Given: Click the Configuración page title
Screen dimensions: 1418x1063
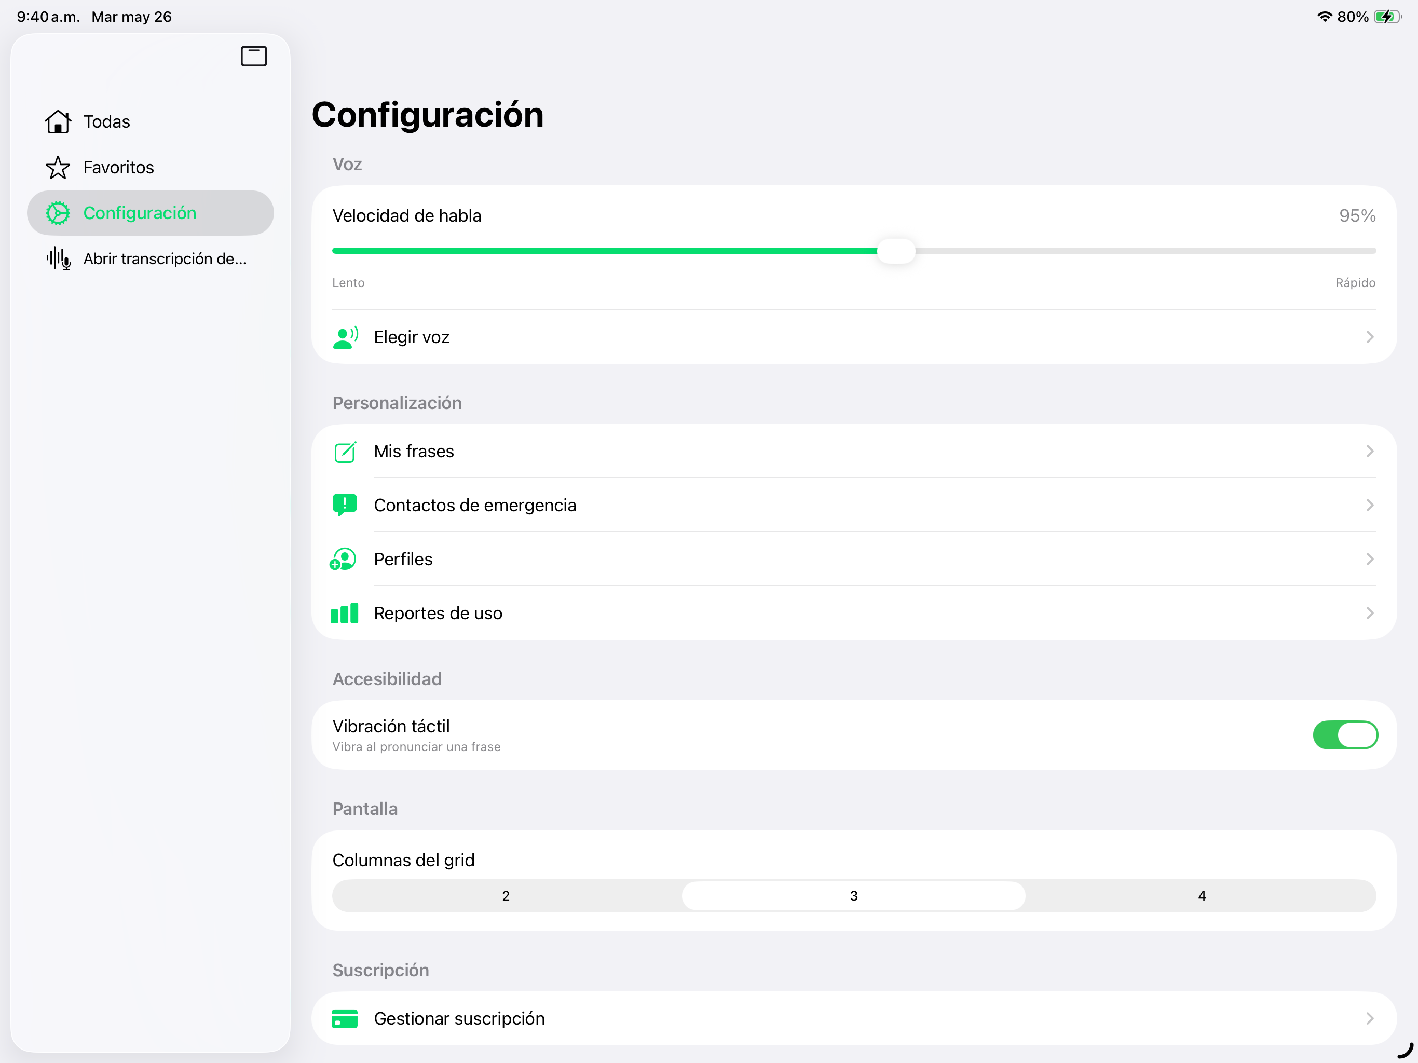Looking at the screenshot, I should [428, 115].
